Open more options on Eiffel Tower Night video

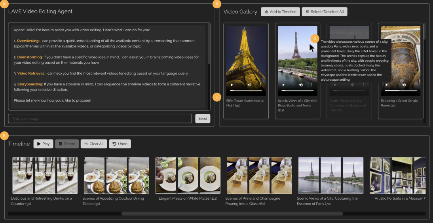[260, 85]
